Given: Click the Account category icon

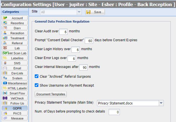Looking at the screenshot, I should [5, 18].
